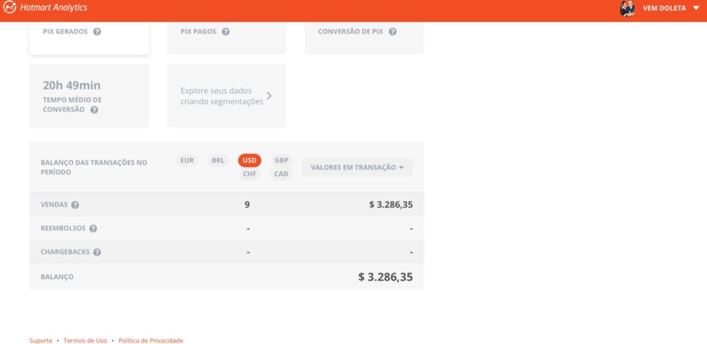Click the user profile avatar picture
This screenshot has width=707, height=344.
pyautogui.click(x=627, y=8)
